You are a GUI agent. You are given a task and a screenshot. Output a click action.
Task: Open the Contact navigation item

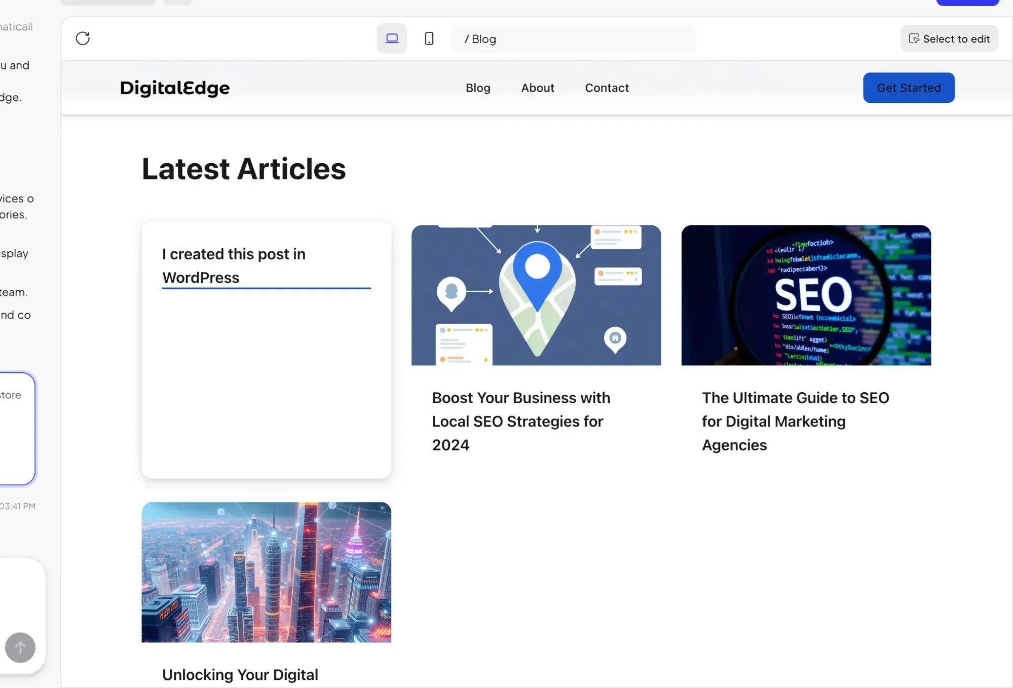point(607,88)
